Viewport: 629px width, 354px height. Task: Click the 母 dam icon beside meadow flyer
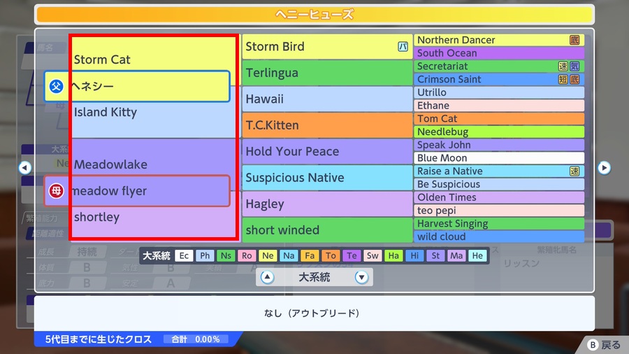pos(56,191)
